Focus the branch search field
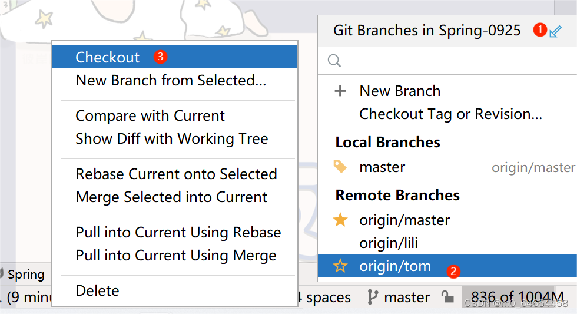 click(447, 60)
